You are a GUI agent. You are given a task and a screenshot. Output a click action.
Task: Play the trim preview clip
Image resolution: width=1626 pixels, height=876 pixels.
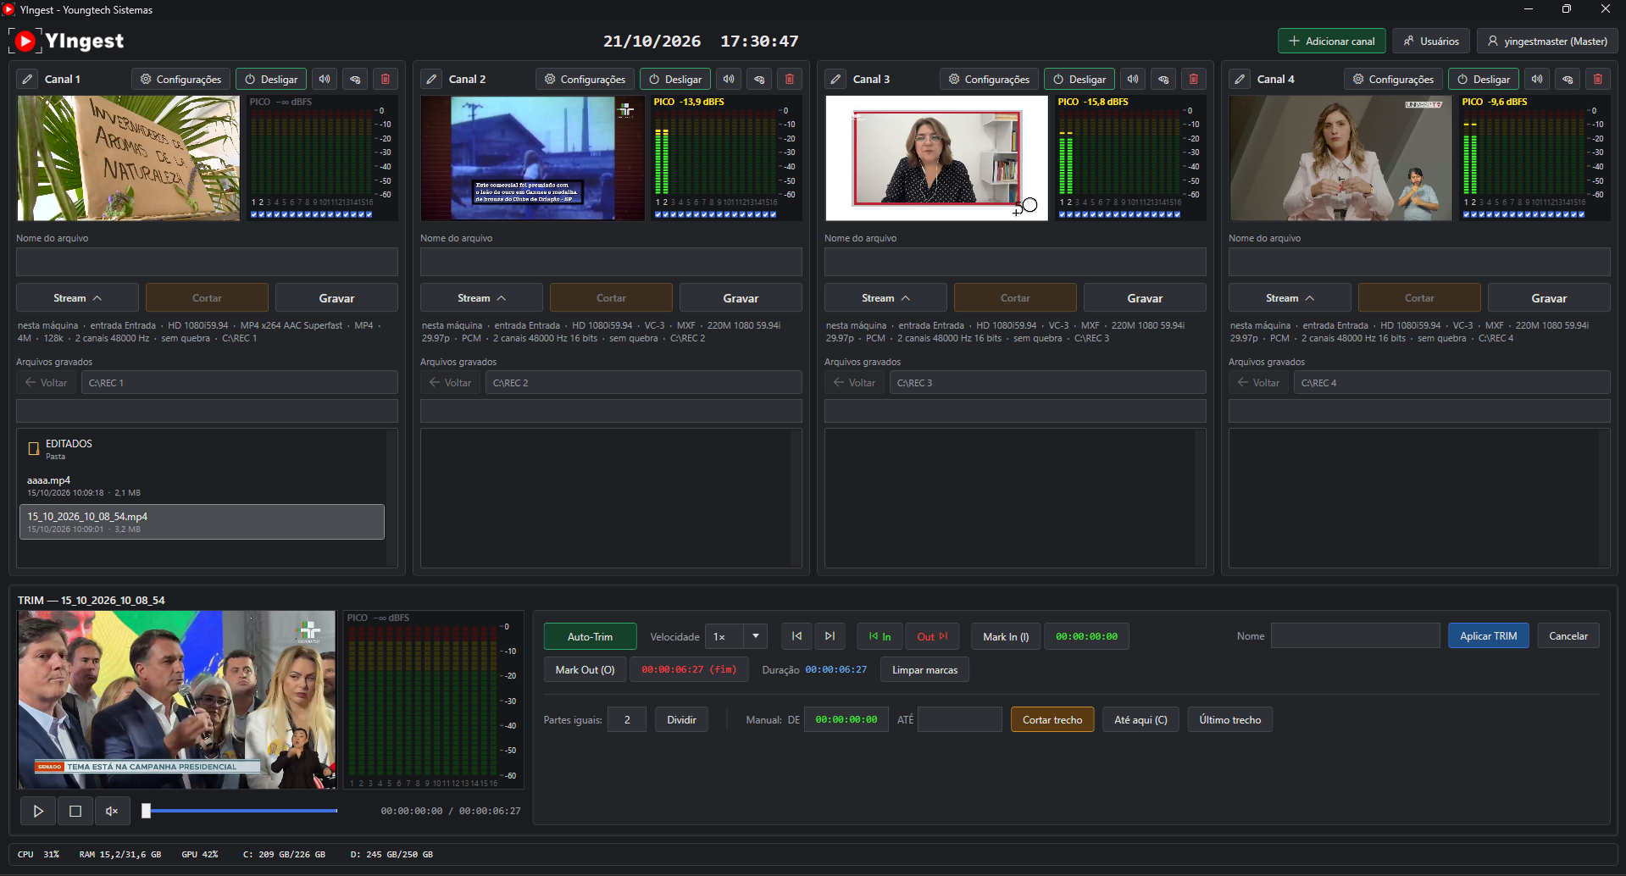tap(38, 811)
